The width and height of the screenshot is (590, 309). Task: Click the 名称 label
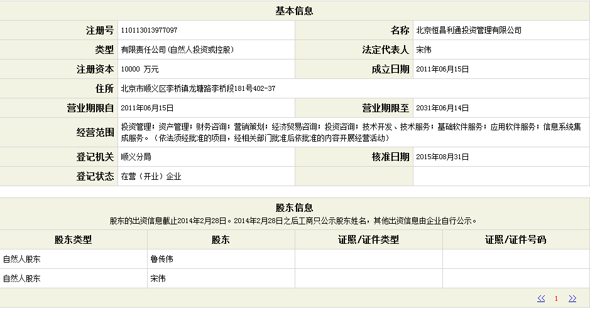(400, 31)
